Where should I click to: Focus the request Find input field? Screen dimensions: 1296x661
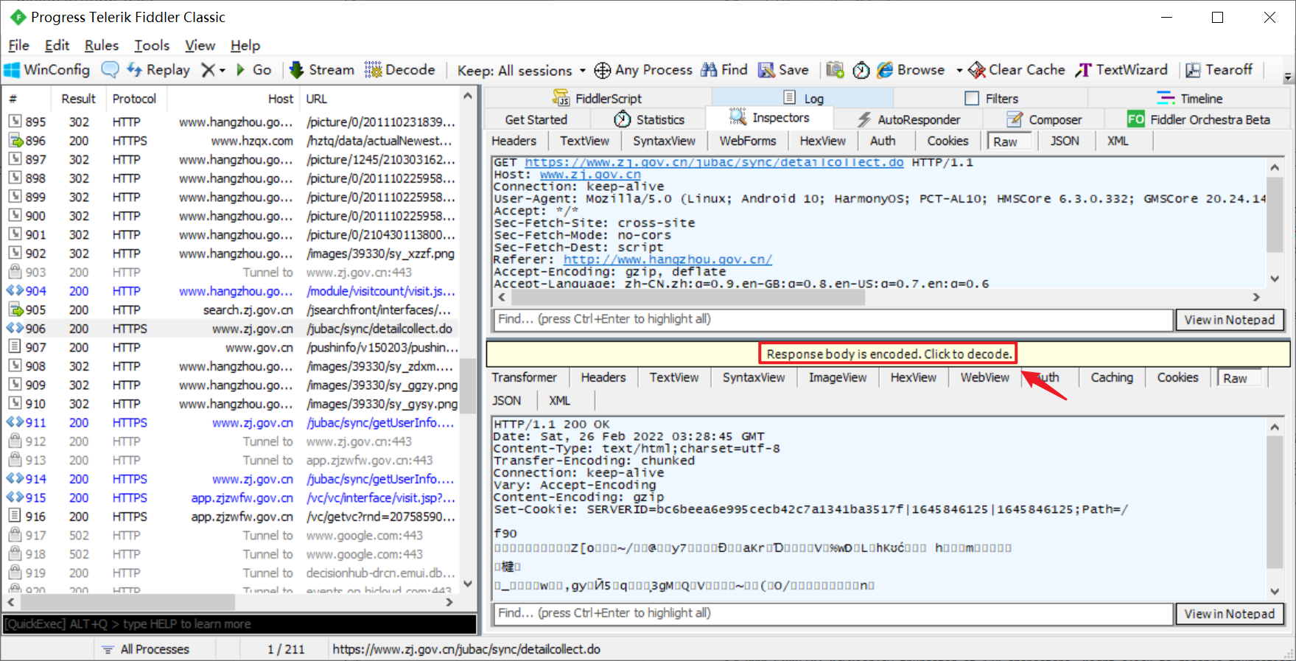pos(832,319)
